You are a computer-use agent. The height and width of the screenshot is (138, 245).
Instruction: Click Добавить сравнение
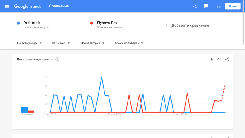tap(190, 25)
